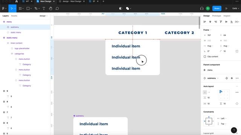Select the Hand tool
The height and width of the screenshot is (135, 241).
pos(50,9)
